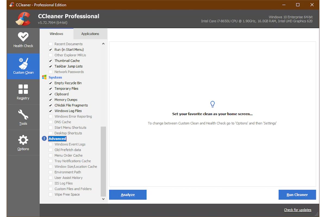Screen dimensions: 326x217
Task: Minimize the CCleaner window
Action: [284, 5]
